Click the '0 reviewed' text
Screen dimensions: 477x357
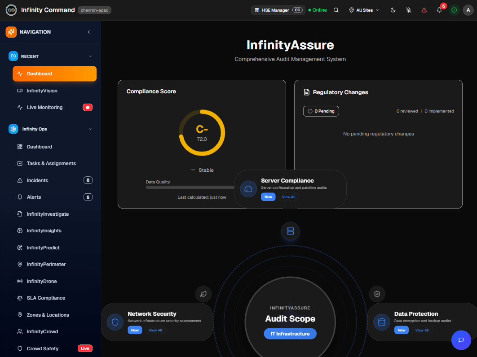(x=407, y=111)
